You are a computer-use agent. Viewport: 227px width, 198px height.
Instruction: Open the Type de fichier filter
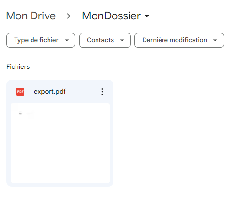[41, 40]
